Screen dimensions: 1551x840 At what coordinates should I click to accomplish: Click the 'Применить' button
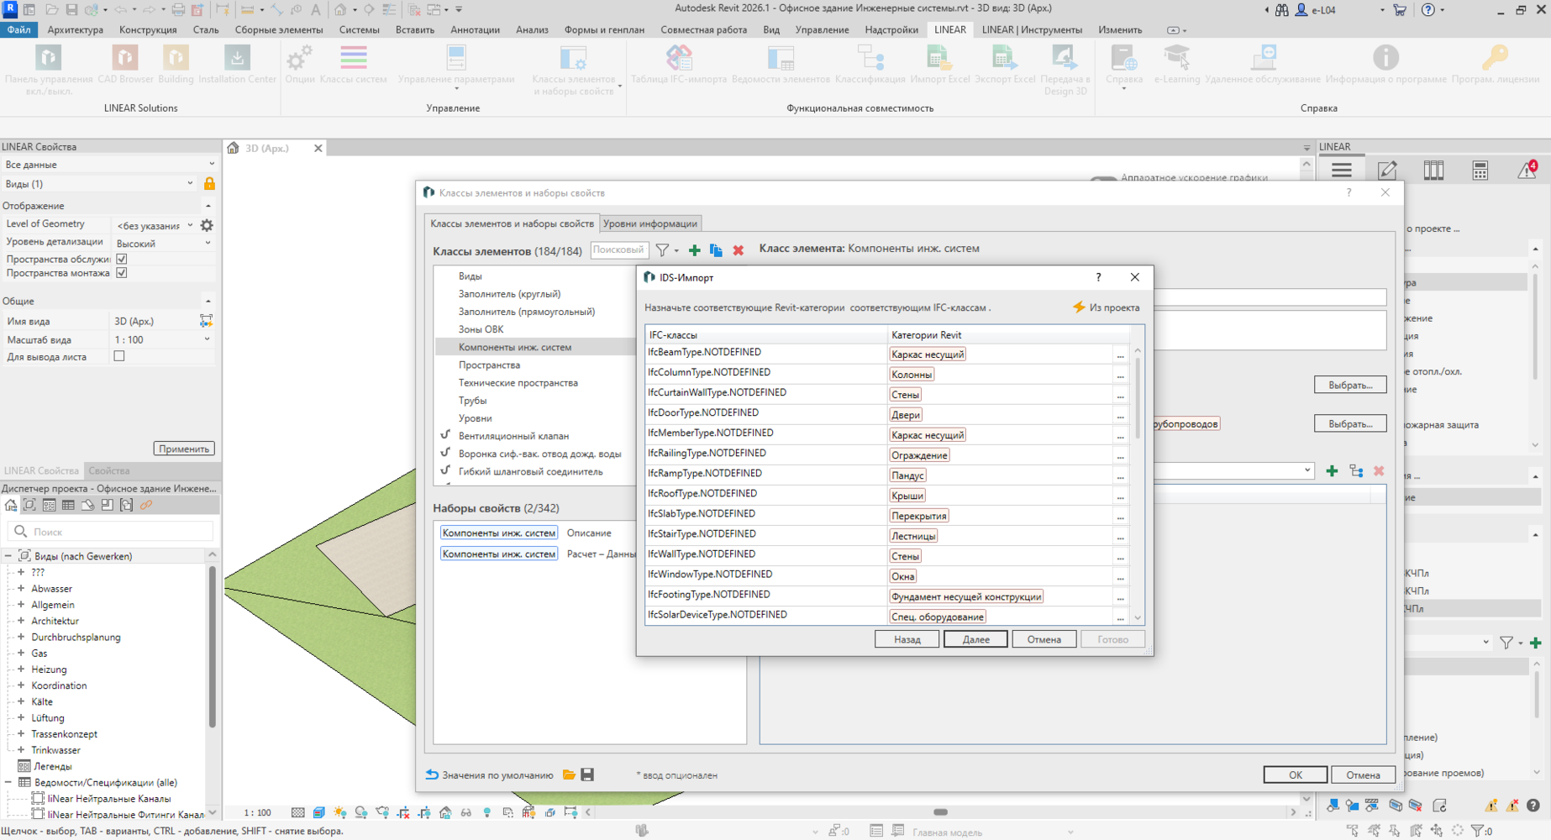184,449
